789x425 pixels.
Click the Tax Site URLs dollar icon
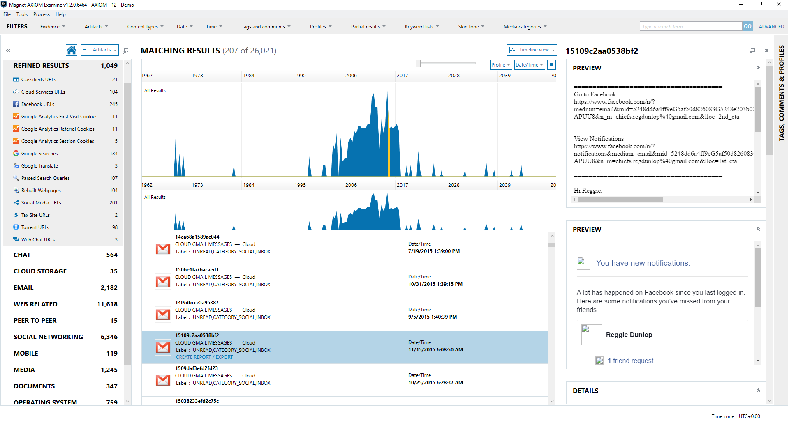[16, 215]
